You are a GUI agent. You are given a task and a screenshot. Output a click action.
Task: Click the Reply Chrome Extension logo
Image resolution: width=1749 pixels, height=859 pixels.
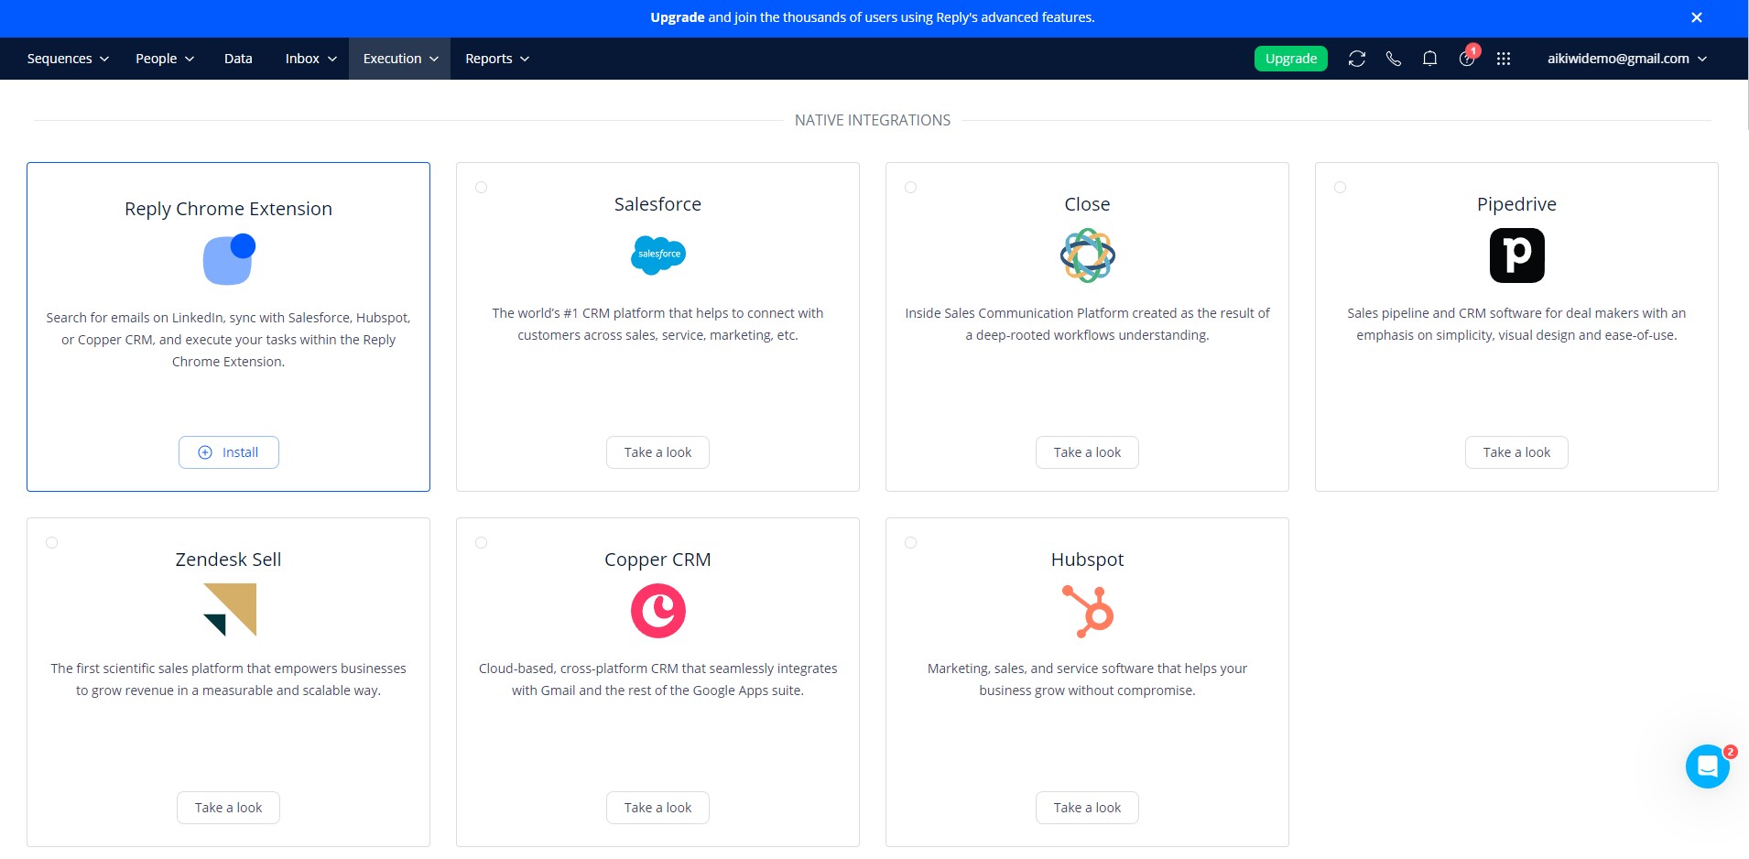[229, 259]
